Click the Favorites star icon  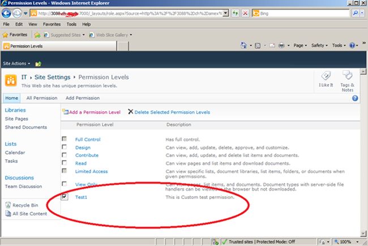pyautogui.click(x=5, y=35)
